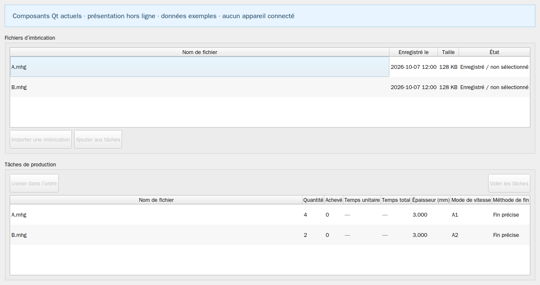Screen dimensions: 540x285
Task: Click the 'Épaisseur (mm)' column header
Action: coord(431,200)
